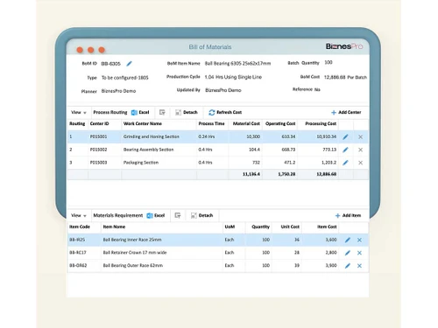Select center ID P015001 cell

click(98, 136)
